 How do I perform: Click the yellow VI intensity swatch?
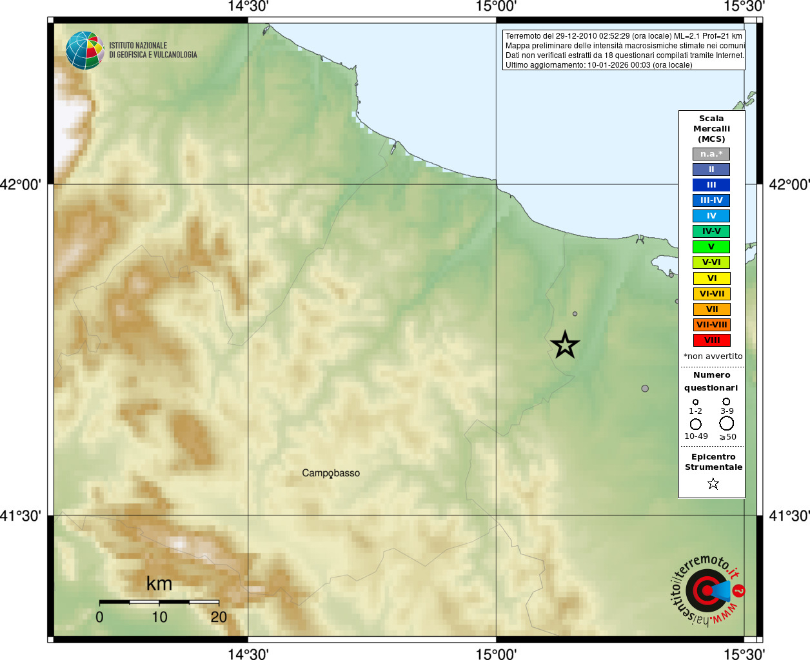[x=711, y=278]
